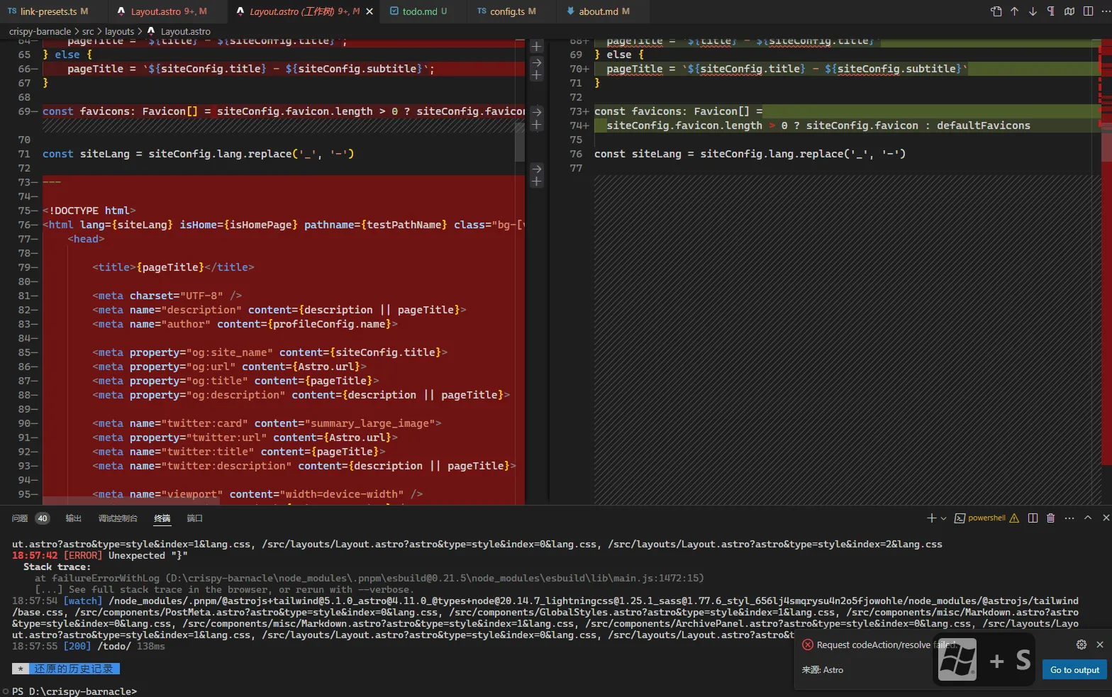This screenshot has width=1112, height=697.
Task: Split the terminal panel
Action: click(x=1033, y=518)
